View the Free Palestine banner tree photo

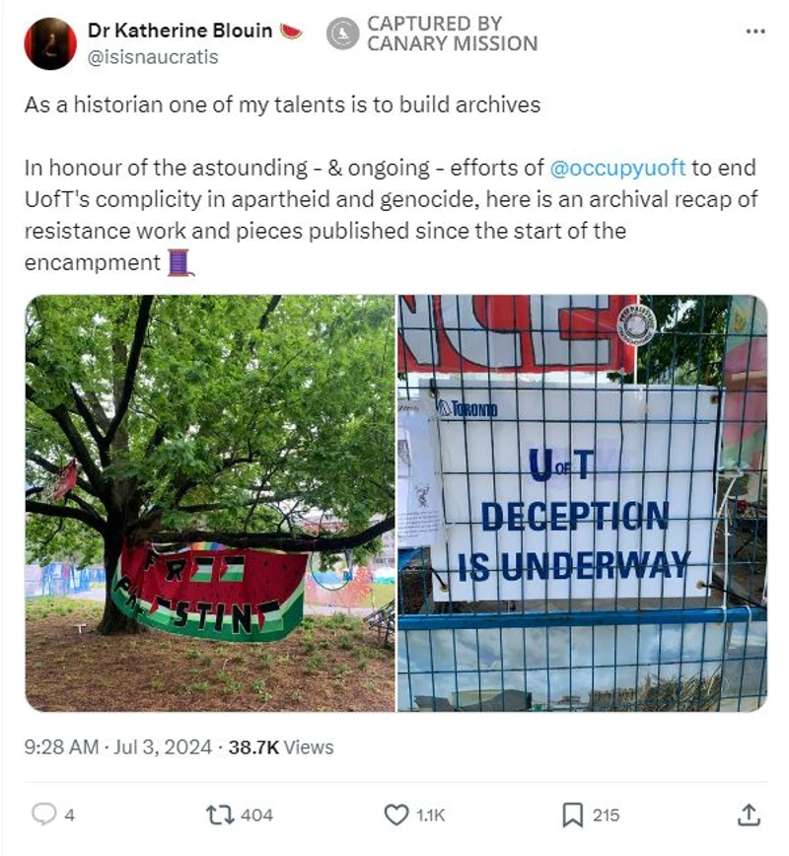tap(210, 503)
